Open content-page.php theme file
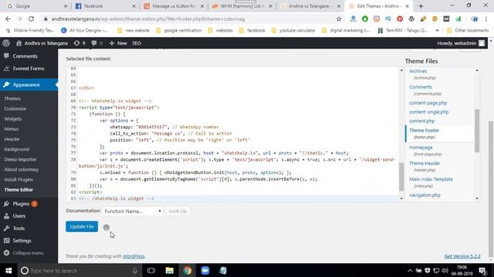 click(428, 103)
